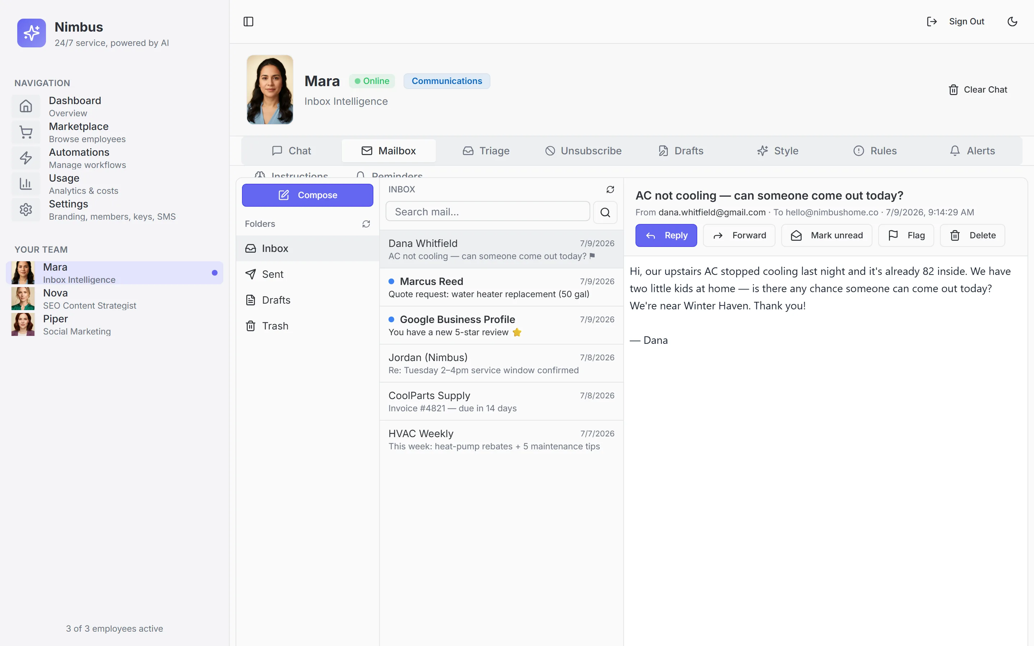The height and width of the screenshot is (646, 1034).
Task: Open the Trash folder
Action: 308,326
